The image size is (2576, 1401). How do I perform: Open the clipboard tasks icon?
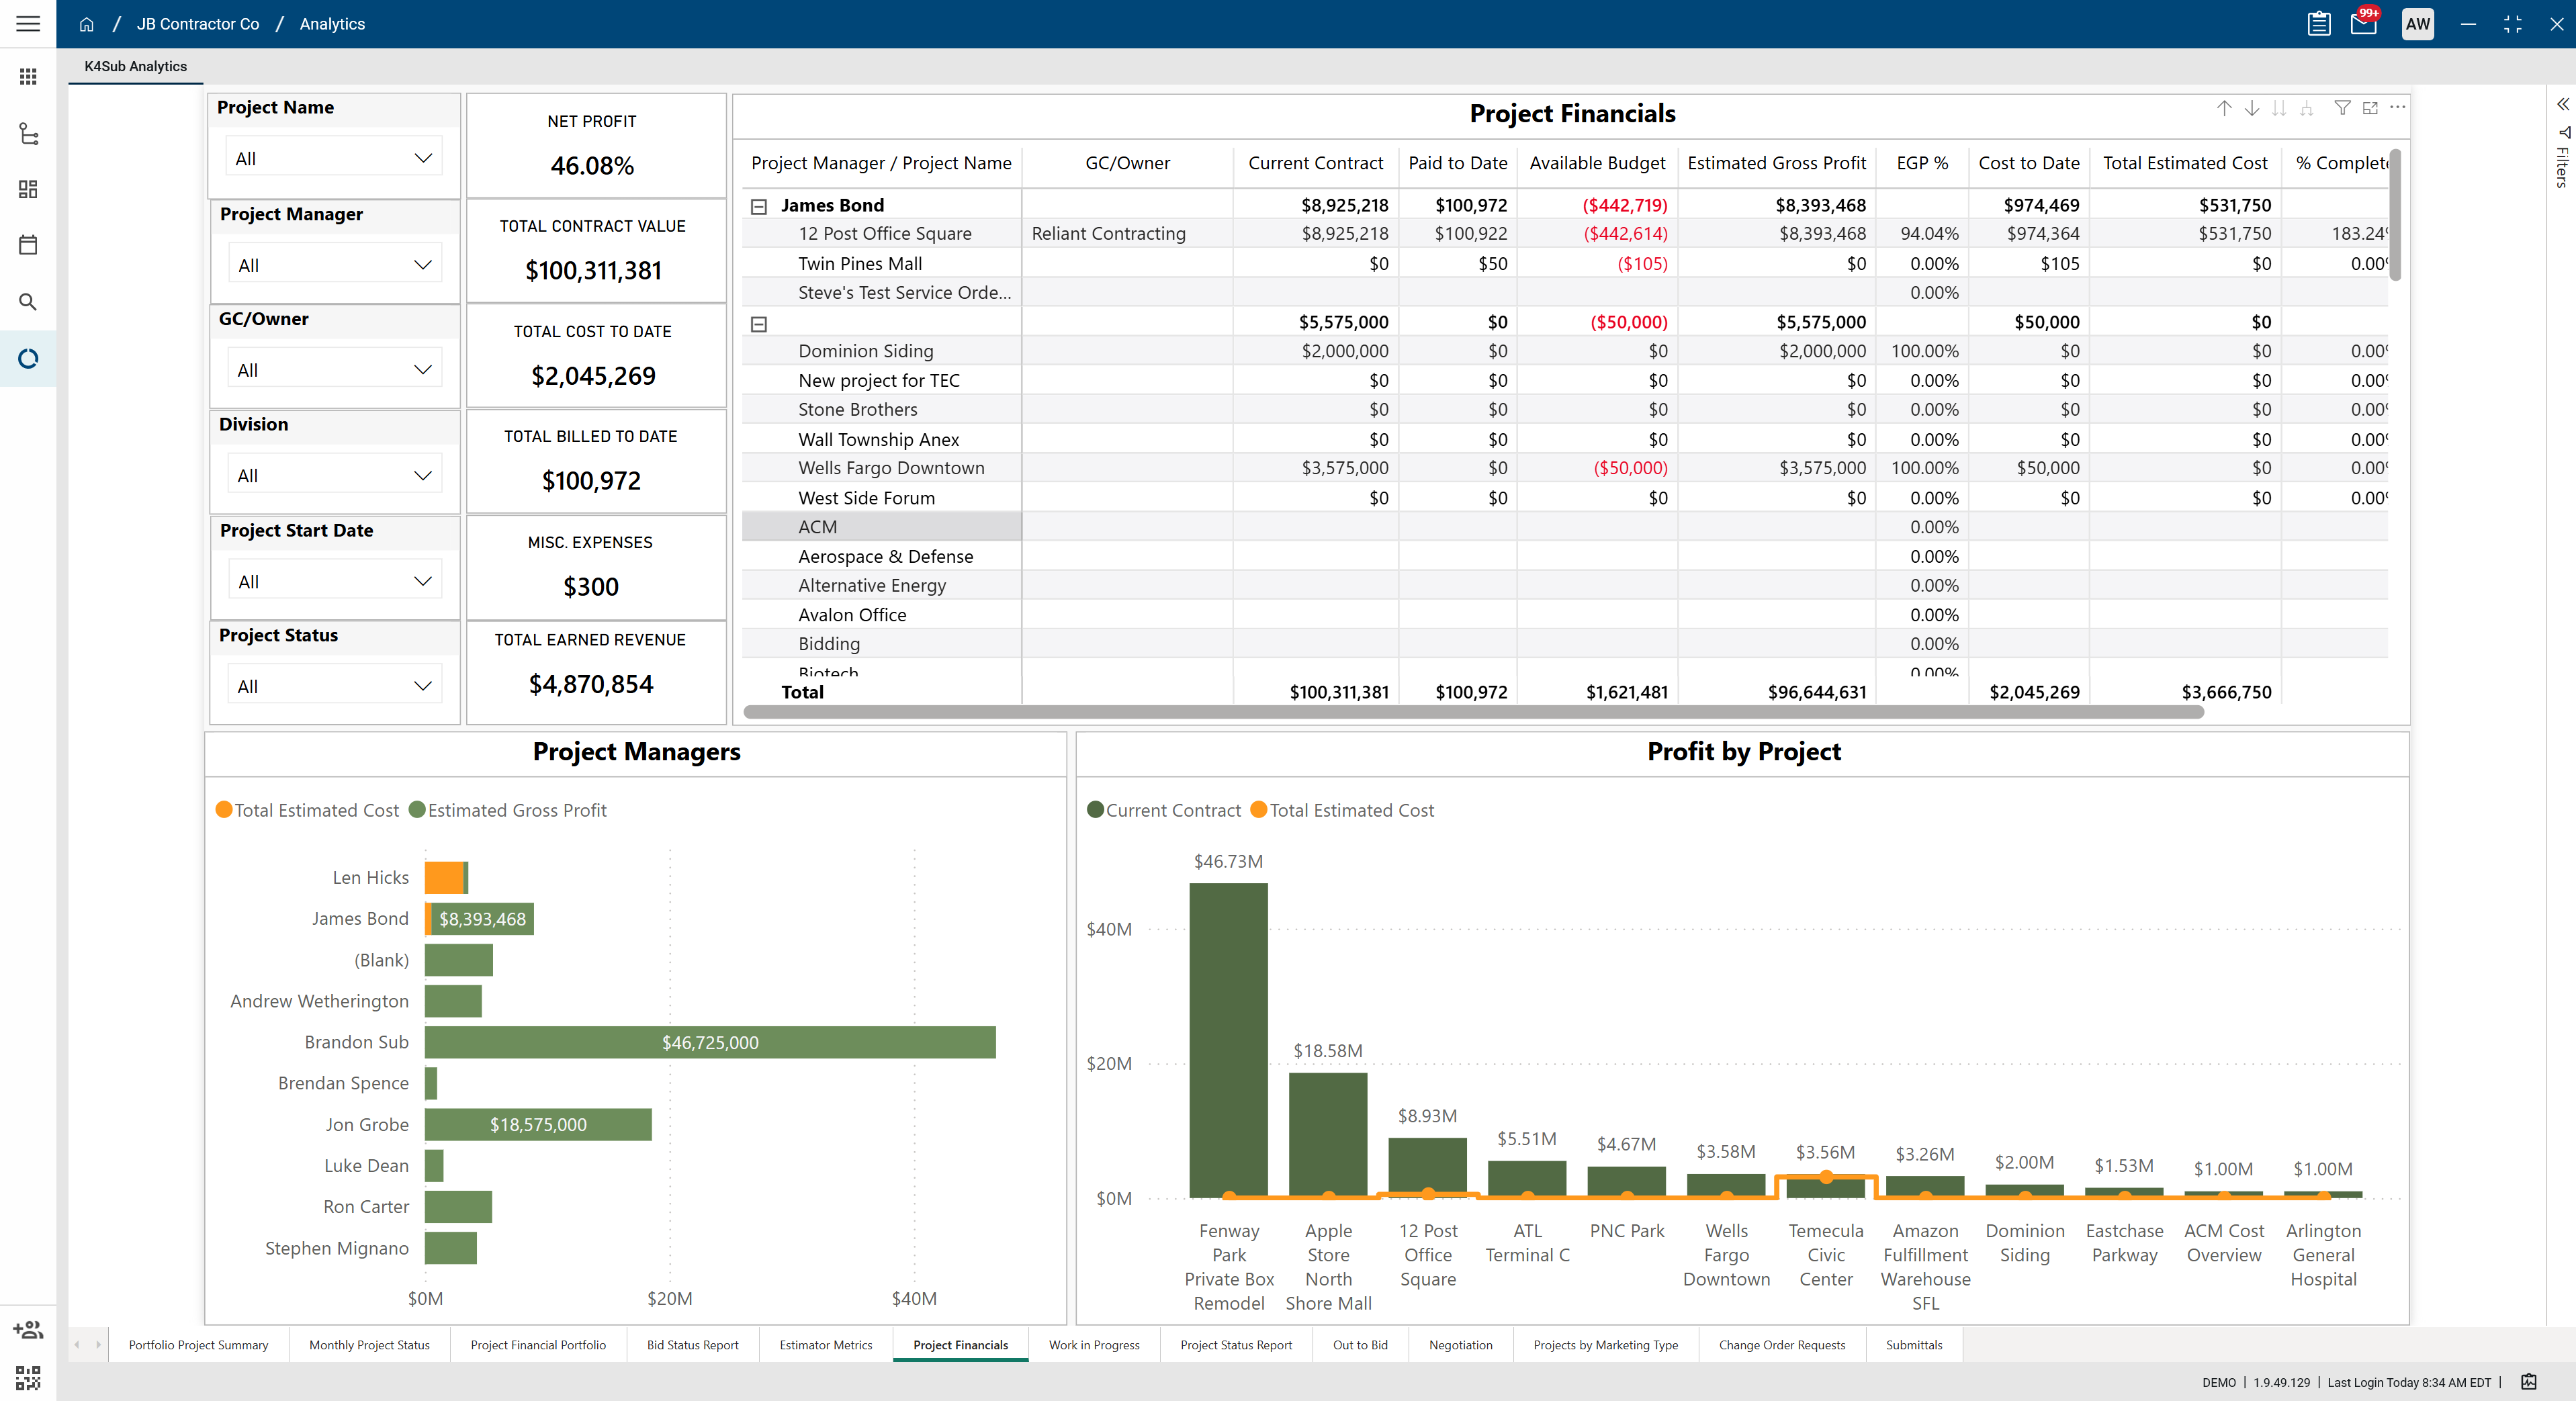point(2318,24)
